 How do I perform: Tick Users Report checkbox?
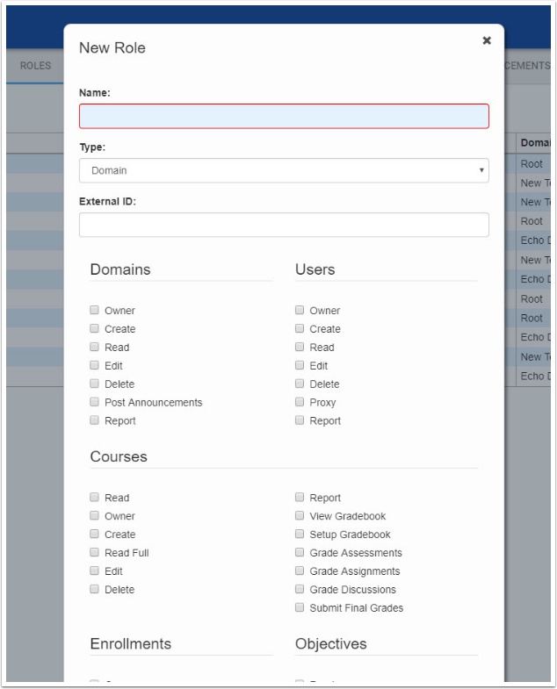[x=300, y=420]
